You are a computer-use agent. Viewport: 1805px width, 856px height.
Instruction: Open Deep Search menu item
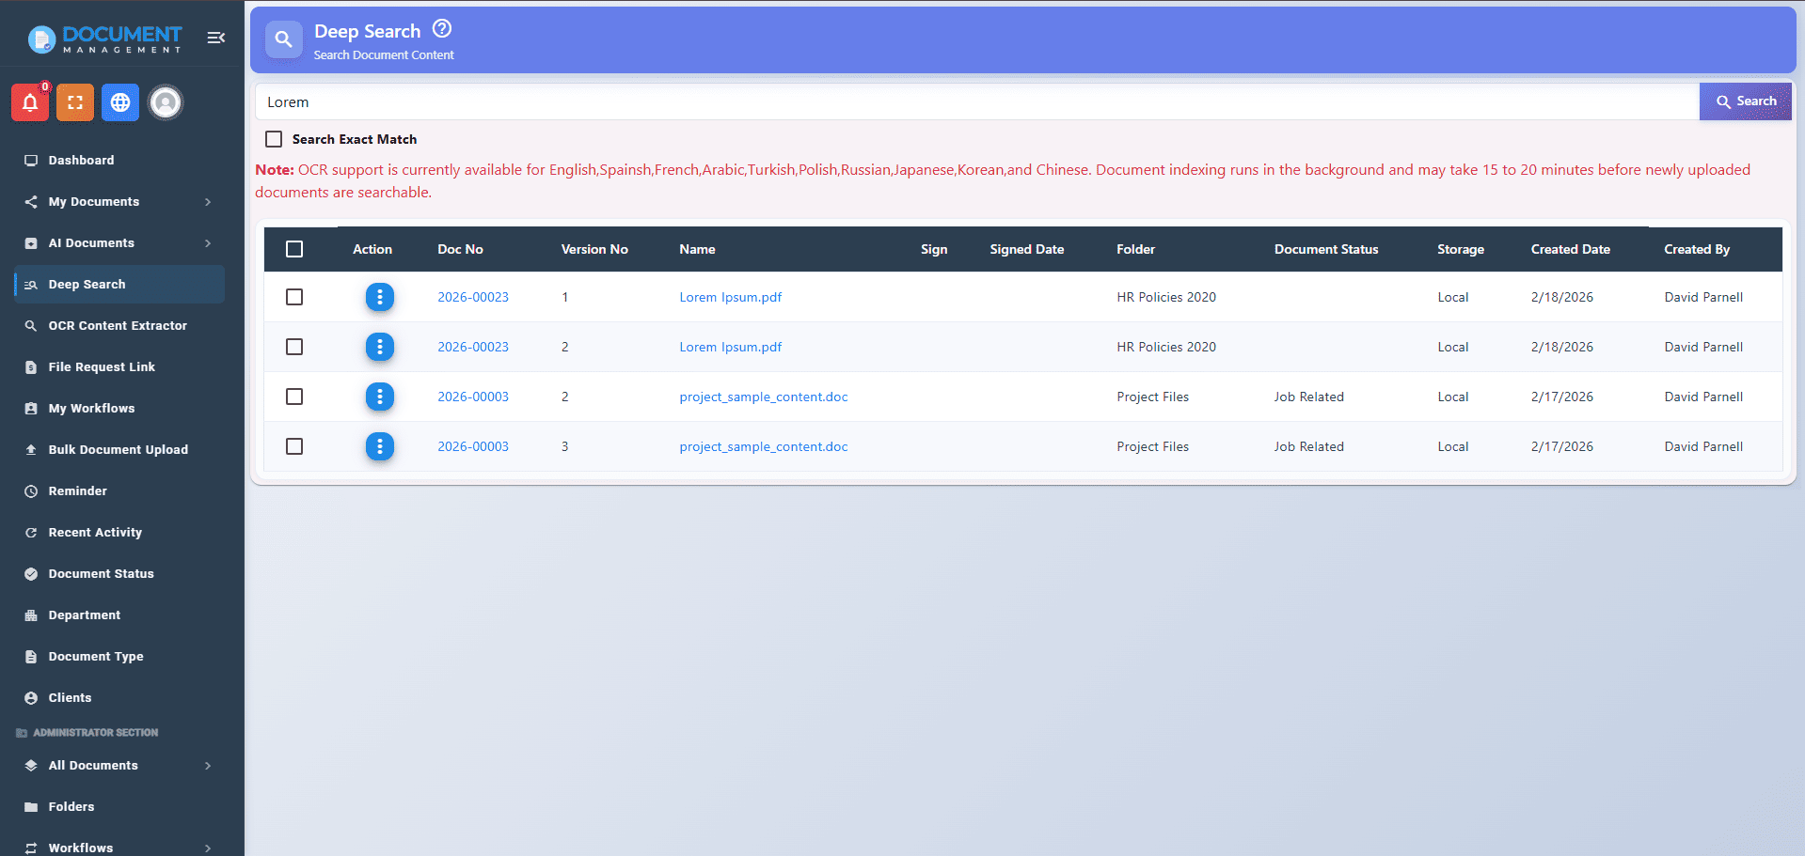pos(119,285)
